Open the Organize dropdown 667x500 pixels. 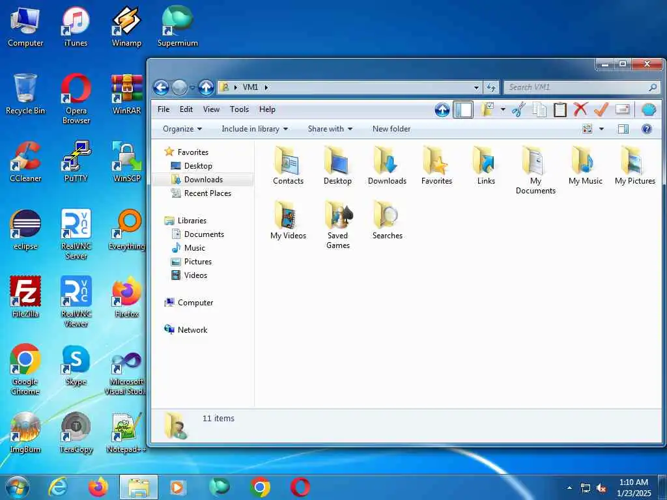pos(182,129)
